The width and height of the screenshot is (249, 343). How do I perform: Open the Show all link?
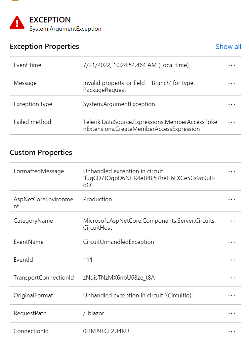pyautogui.click(x=228, y=47)
